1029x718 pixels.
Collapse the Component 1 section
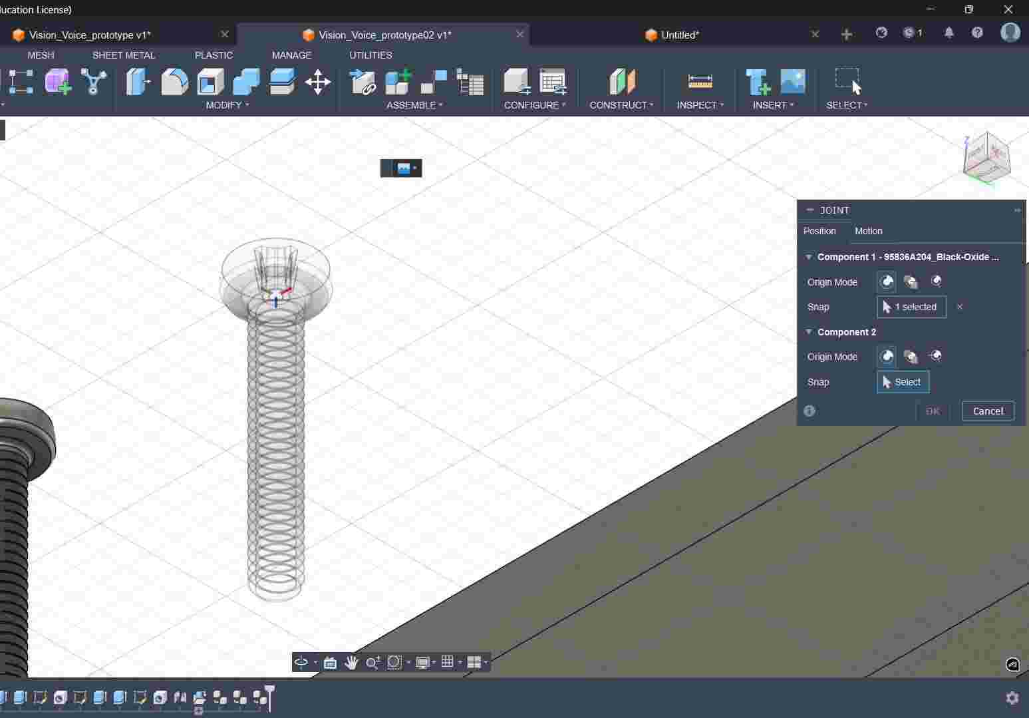click(809, 257)
